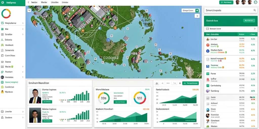Expand the Macte sidebar chevron
Screen dimensions: 259x129
click(x=23, y=67)
